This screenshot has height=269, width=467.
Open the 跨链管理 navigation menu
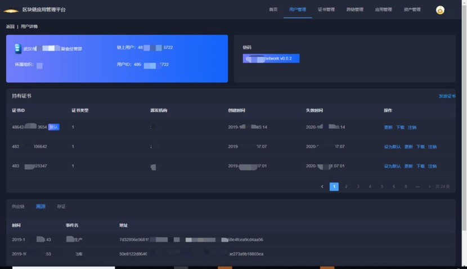click(354, 10)
